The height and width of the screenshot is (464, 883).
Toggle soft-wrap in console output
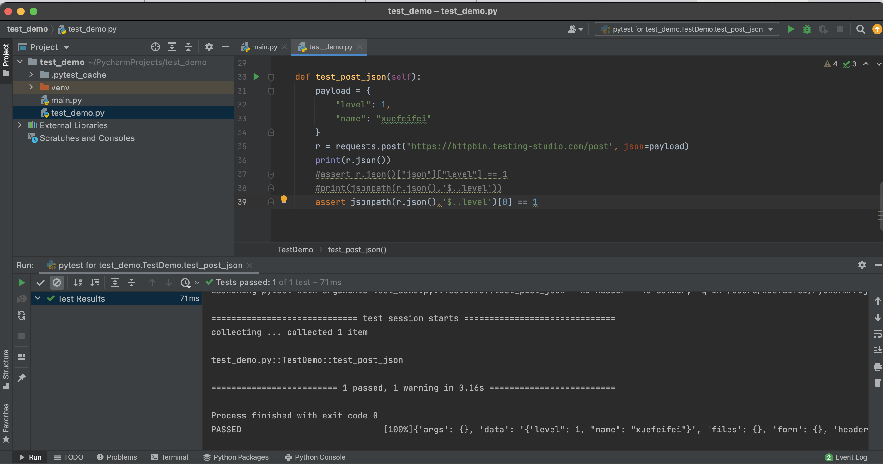tap(877, 334)
